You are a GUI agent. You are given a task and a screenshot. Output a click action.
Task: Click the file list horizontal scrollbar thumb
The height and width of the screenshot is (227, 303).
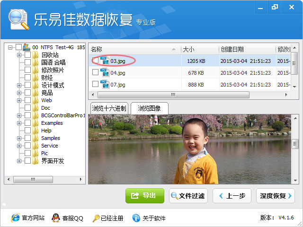pyautogui.click(x=173, y=95)
